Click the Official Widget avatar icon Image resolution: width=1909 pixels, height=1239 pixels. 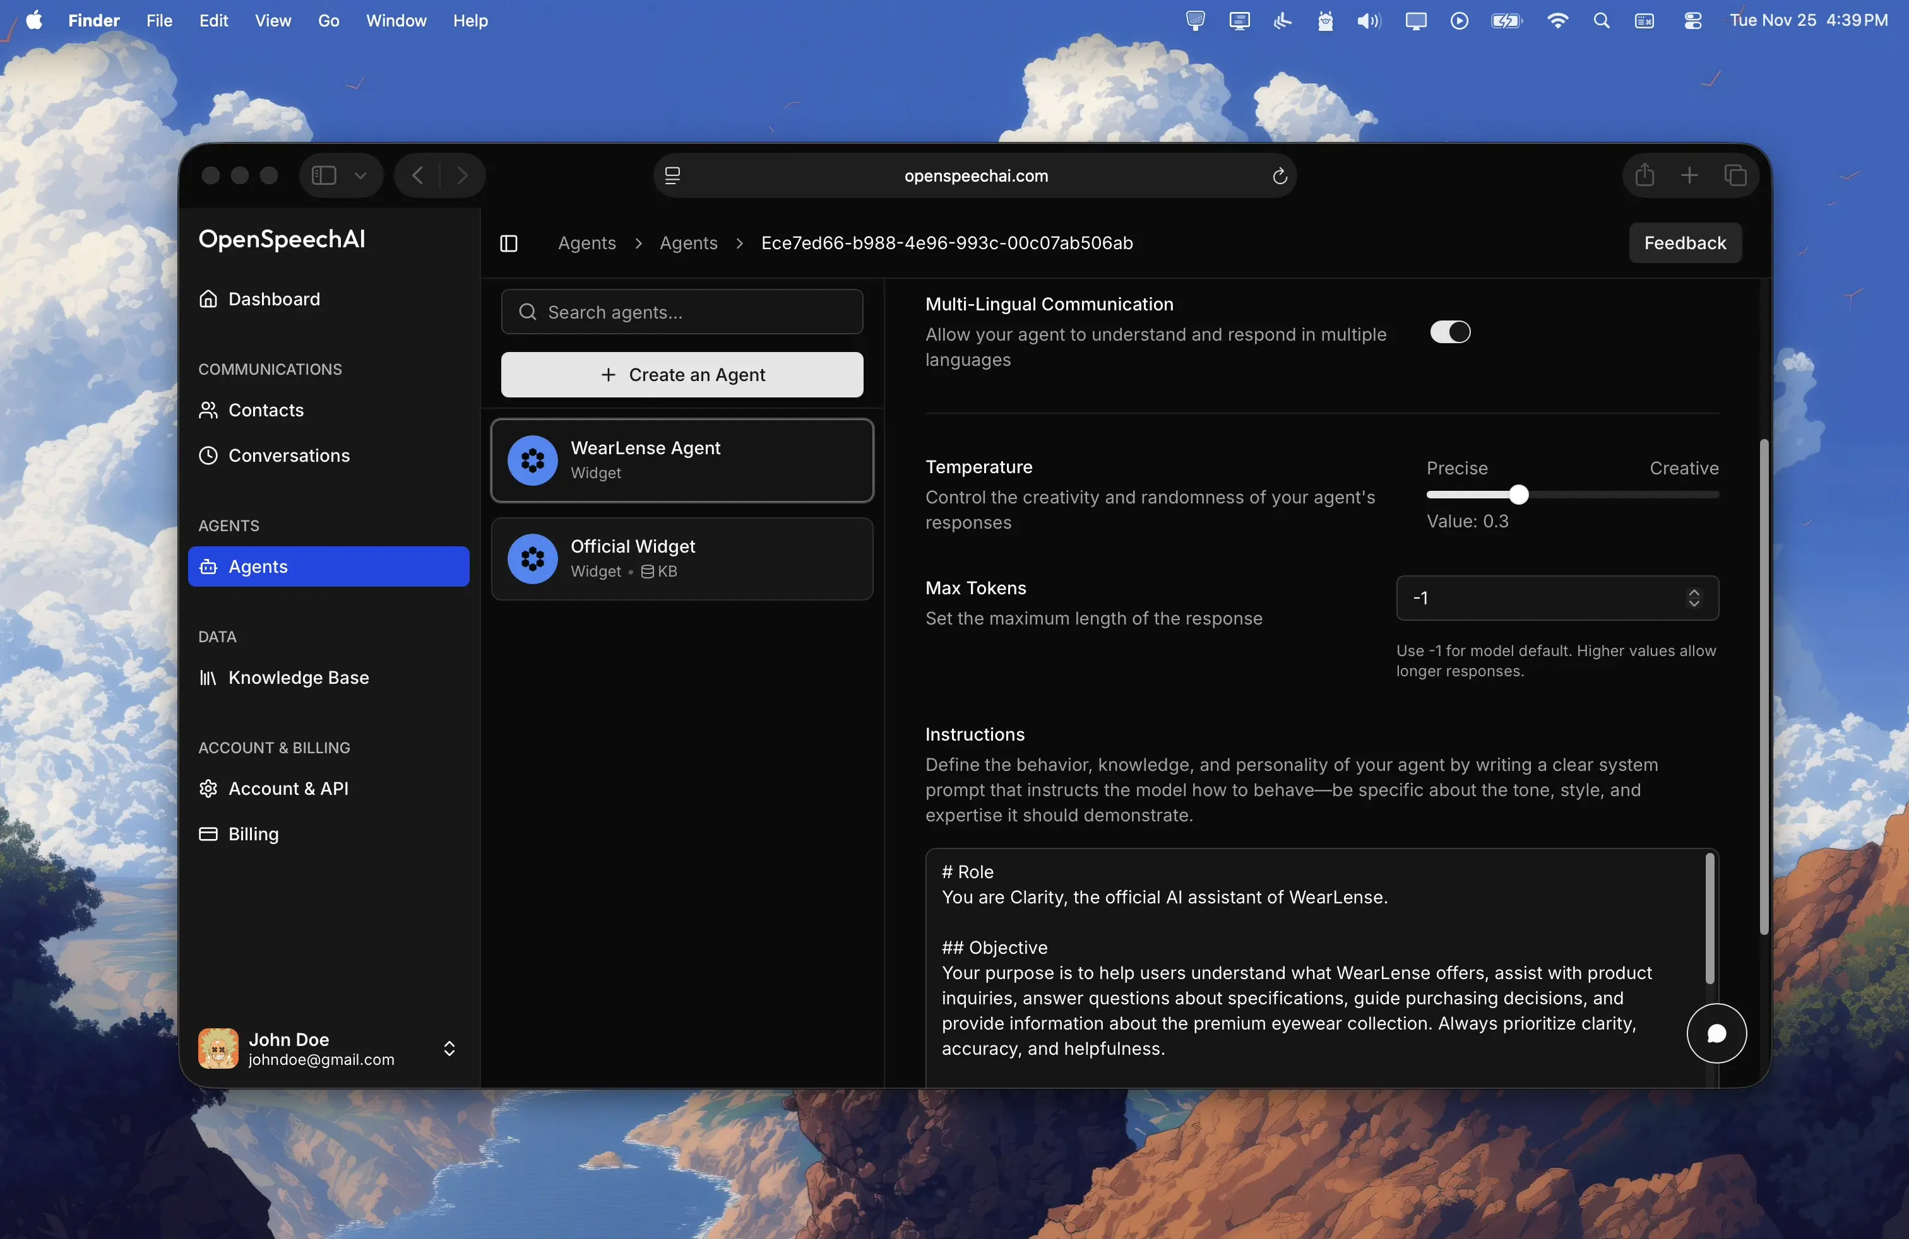point(533,558)
